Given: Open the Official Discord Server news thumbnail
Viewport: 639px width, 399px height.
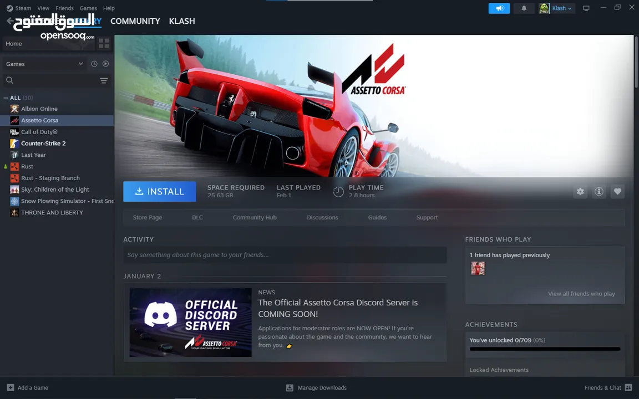Looking at the screenshot, I should (x=190, y=323).
